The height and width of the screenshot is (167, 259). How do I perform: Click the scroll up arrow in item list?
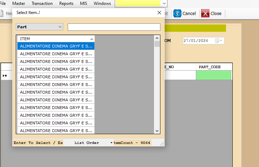pos(157,38)
